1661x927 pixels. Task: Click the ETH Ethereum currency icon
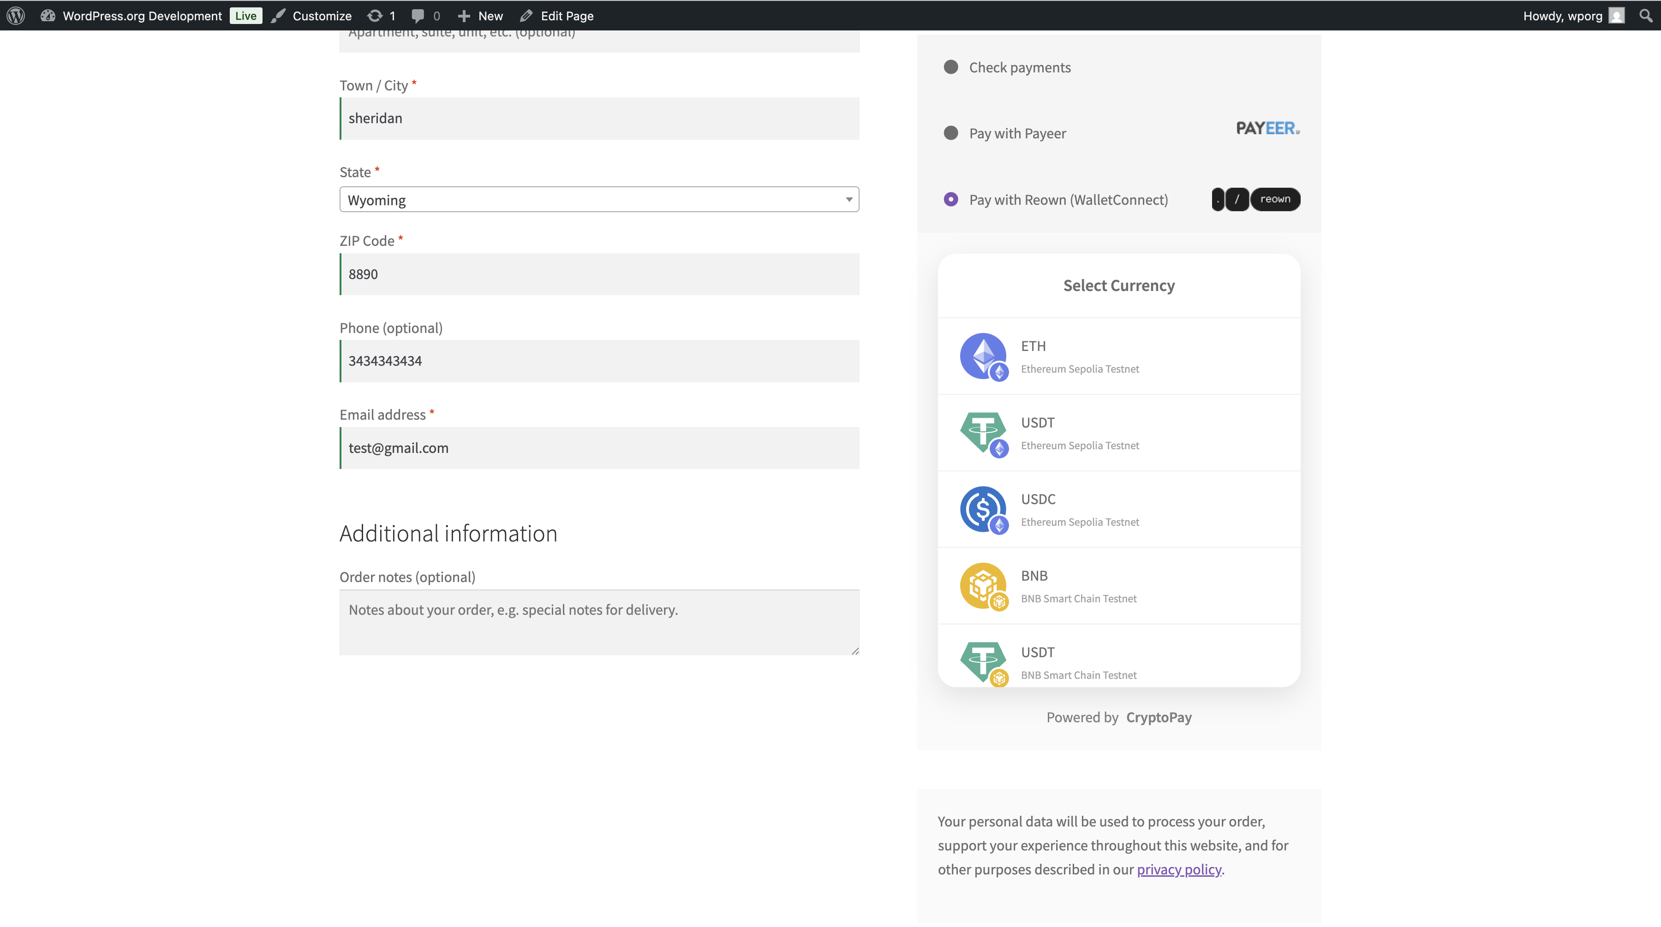point(983,357)
